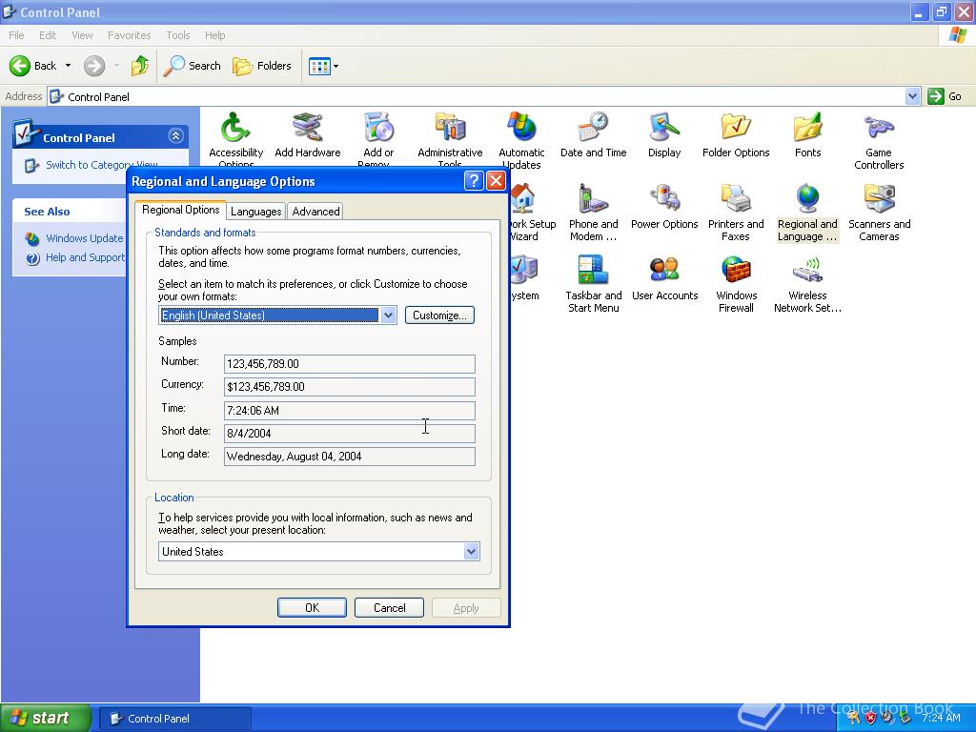Collapse the Control Panel sidebar section
Screen dimensions: 976x732
[x=175, y=135]
